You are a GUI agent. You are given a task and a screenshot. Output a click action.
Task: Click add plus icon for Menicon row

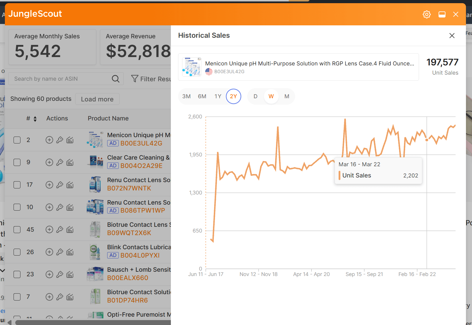pyautogui.click(x=49, y=140)
